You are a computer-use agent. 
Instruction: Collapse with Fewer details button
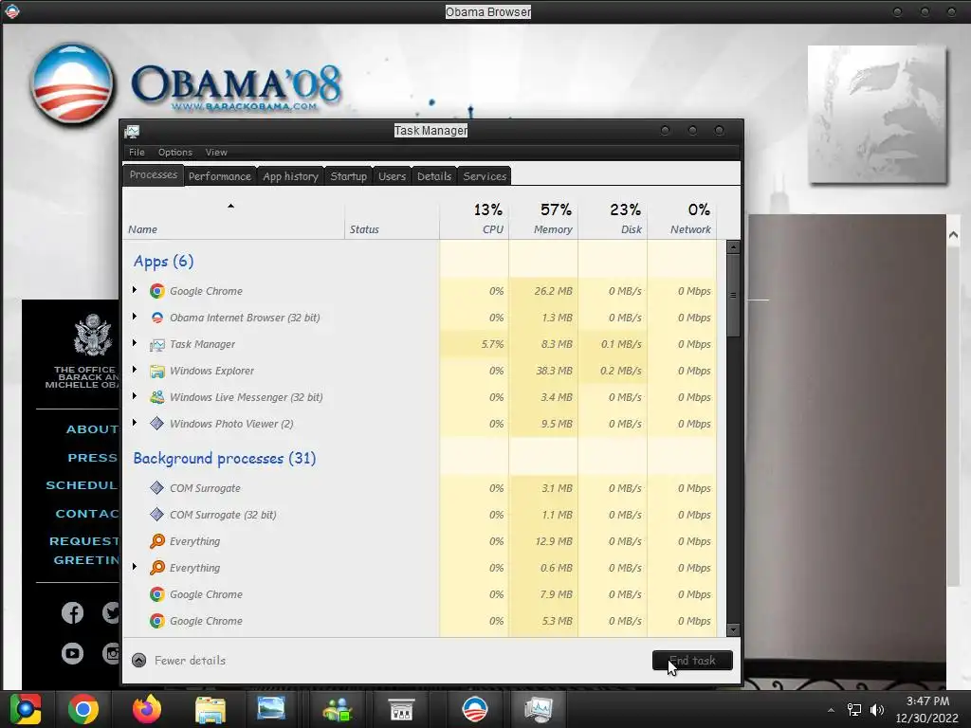point(179,661)
